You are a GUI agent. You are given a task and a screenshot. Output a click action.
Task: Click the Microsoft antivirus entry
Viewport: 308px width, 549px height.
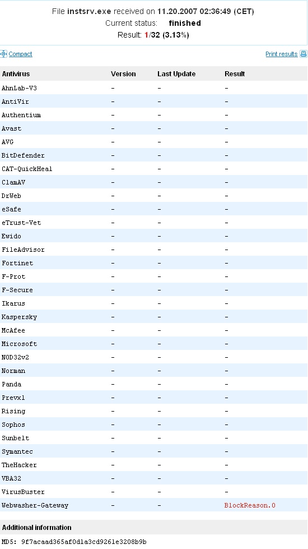[19, 344]
